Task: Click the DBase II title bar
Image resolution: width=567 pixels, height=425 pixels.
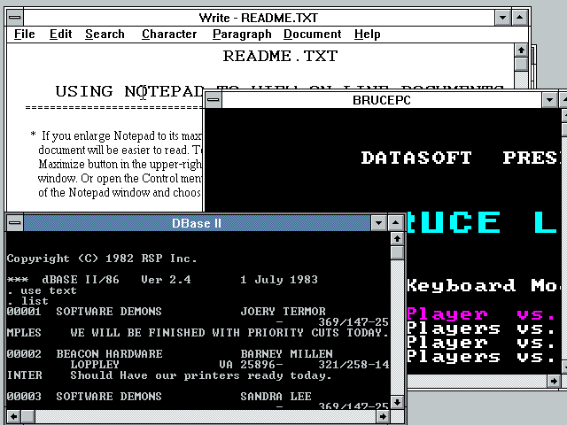Action: [197, 222]
